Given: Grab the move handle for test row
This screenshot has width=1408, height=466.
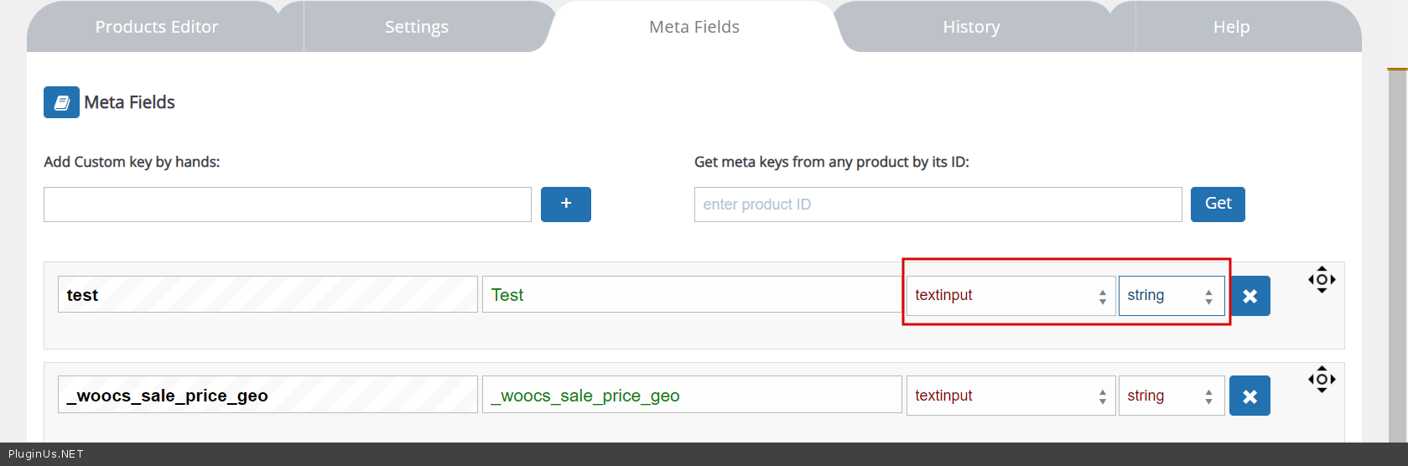Looking at the screenshot, I should 1322,279.
